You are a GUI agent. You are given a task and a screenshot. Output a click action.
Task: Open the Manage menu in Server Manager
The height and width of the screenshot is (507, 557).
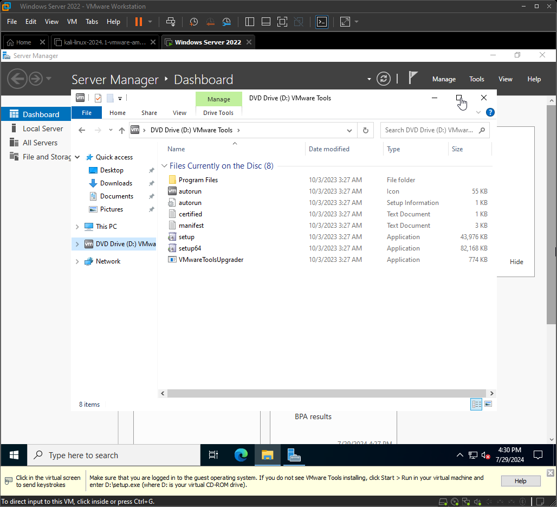[444, 79]
